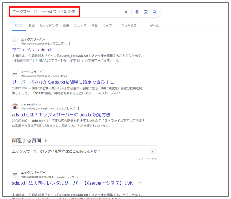
Task: Open options dots next to 関連する質問
Action: pyautogui.click(x=46, y=141)
